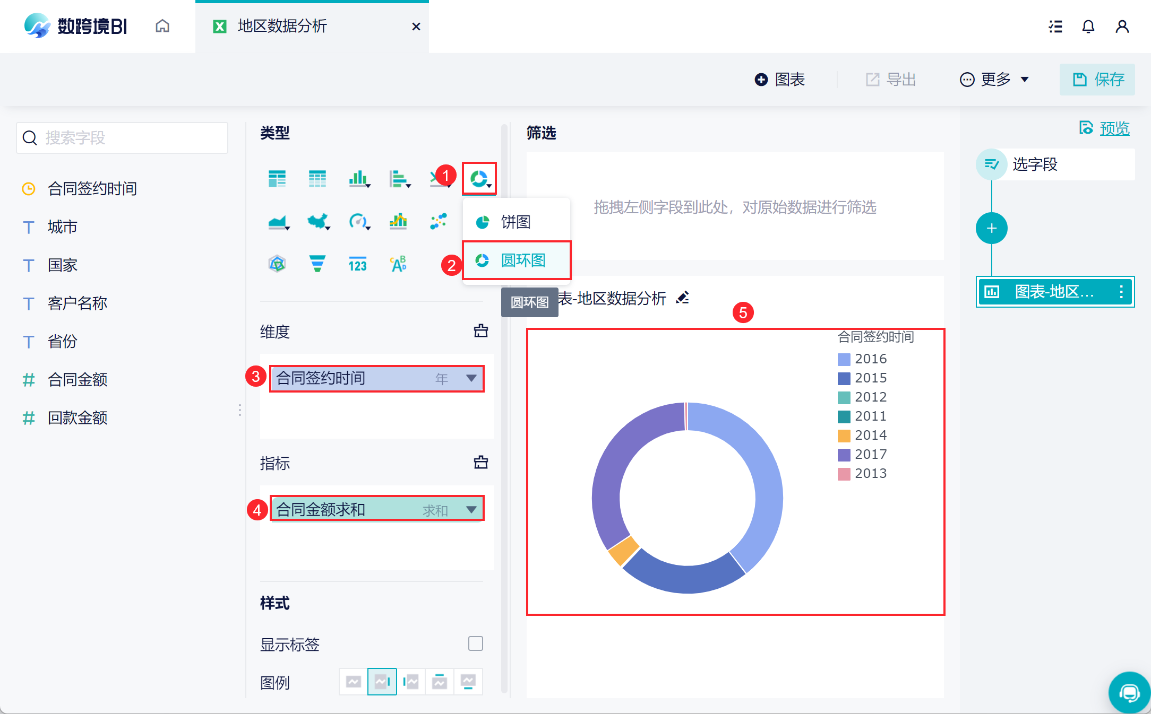Open the notification bell

click(1088, 27)
